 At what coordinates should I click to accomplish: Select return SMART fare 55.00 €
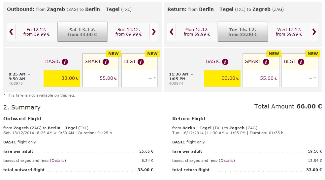(261, 78)
